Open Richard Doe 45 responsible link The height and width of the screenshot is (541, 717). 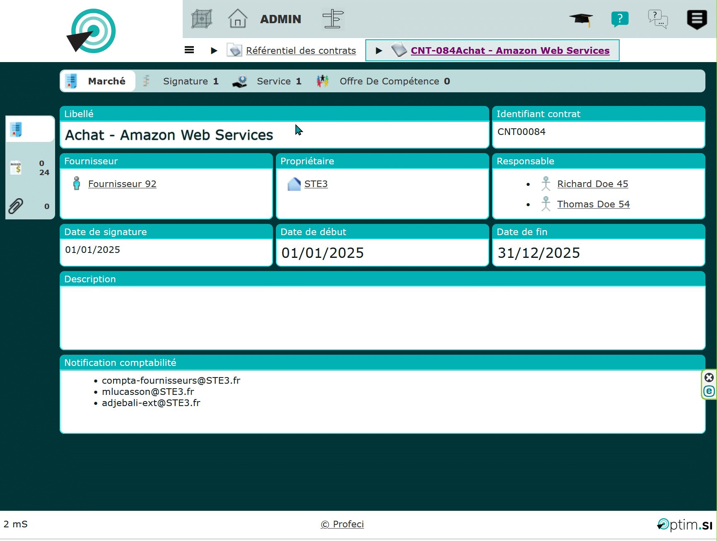point(592,184)
